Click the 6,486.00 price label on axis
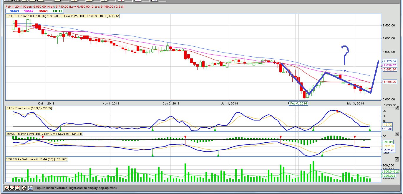The width and height of the screenshot is (403, 194). coord(389,82)
